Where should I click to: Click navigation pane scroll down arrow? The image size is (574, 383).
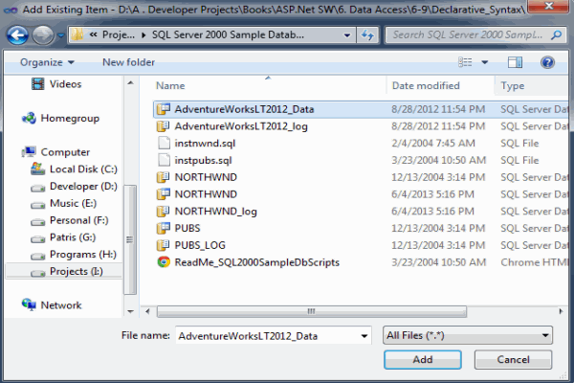coord(130,312)
